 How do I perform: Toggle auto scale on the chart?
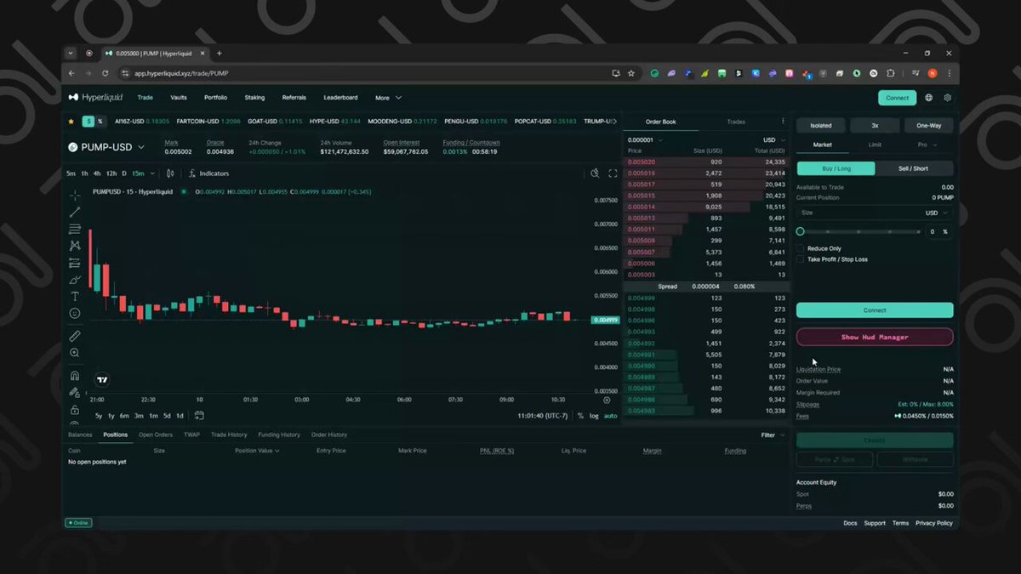[x=611, y=416]
